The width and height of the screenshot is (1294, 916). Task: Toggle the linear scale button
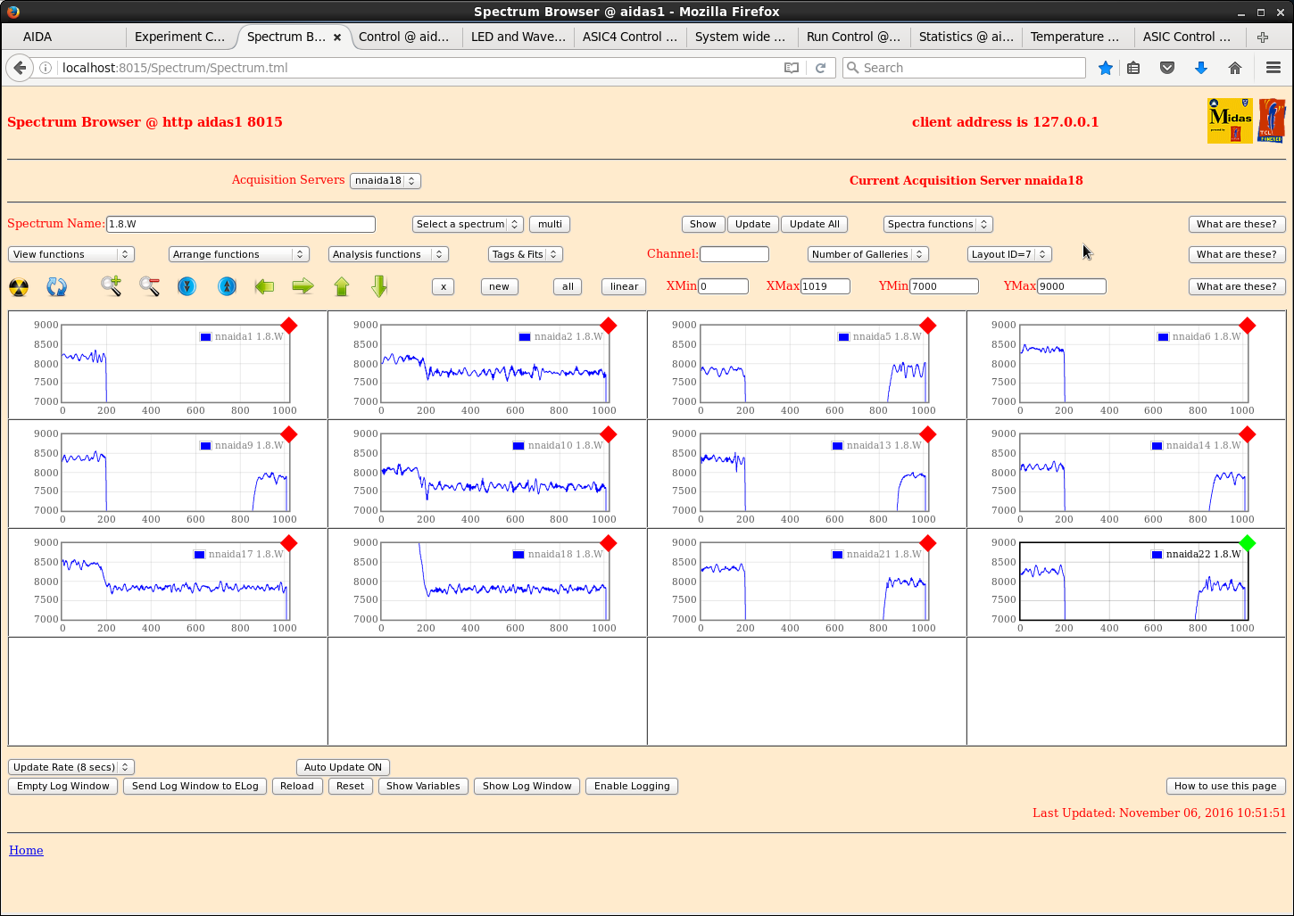click(x=624, y=286)
